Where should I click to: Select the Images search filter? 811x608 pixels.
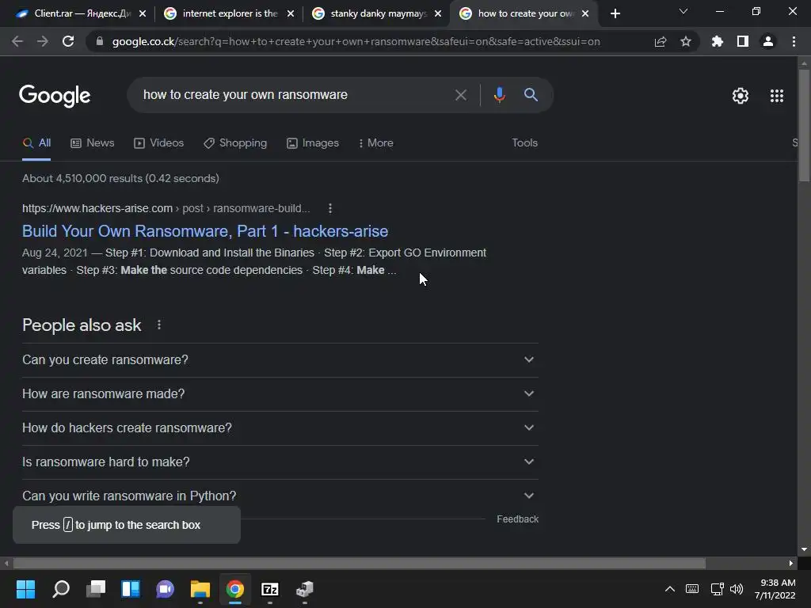(x=313, y=143)
